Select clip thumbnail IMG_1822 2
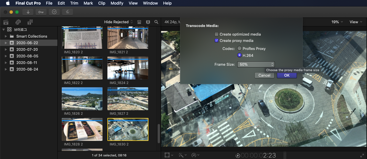 pos(82,68)
